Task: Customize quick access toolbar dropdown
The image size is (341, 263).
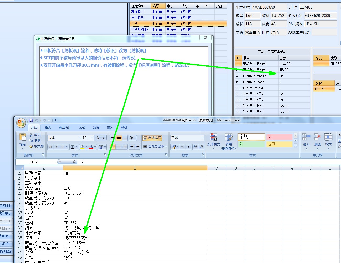Action: (x=55, y=121)
